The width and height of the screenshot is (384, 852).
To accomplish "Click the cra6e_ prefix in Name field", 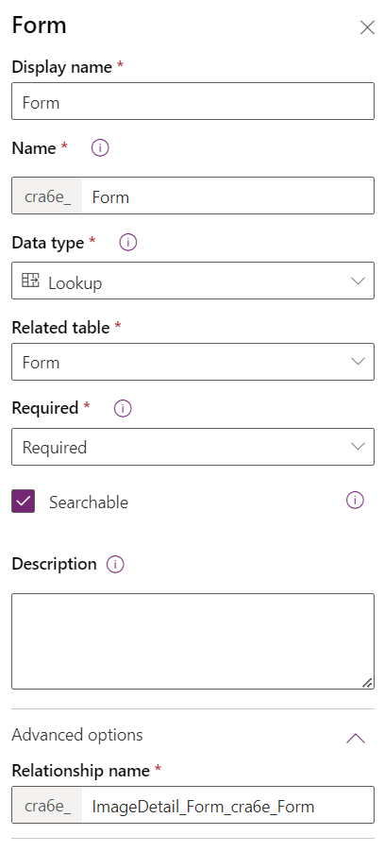I will coord(47,196).
